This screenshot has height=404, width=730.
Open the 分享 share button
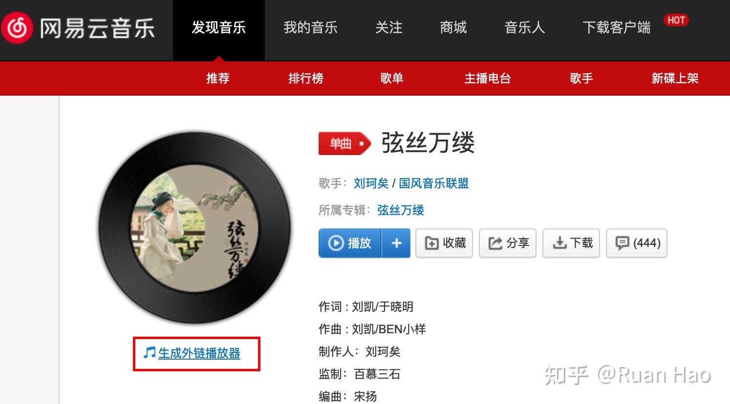click(x=508, y=243)
